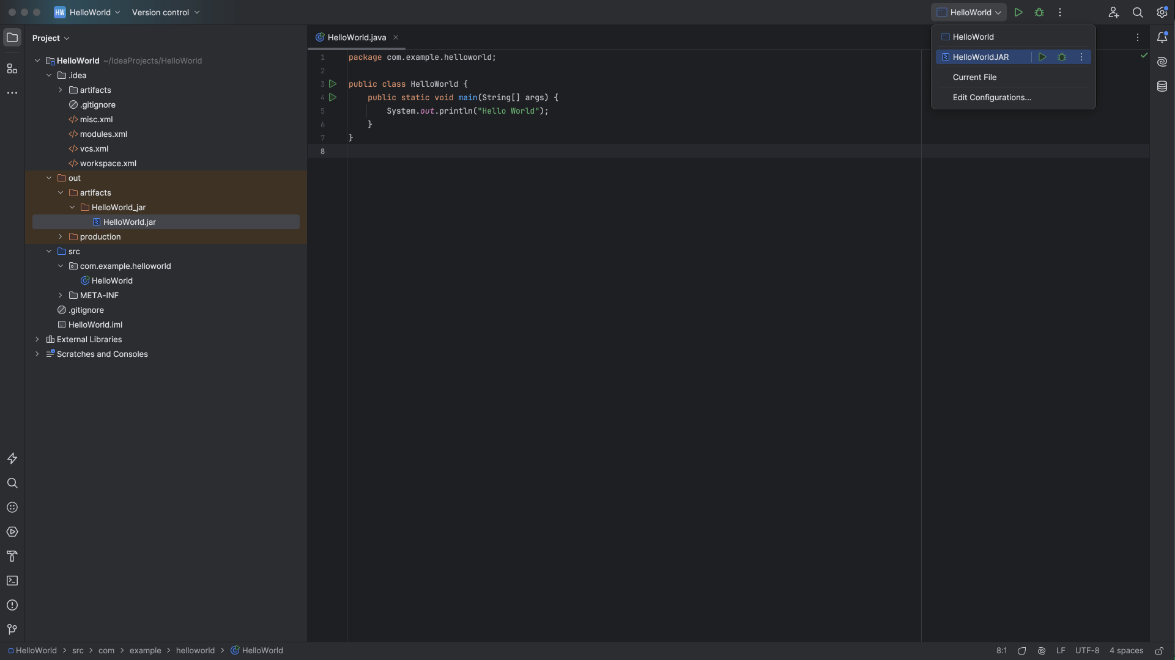The width and height of the screenshot is (1175, 660).
Task: Select workspace.xml in the project tree
Action: click(108, 163)
